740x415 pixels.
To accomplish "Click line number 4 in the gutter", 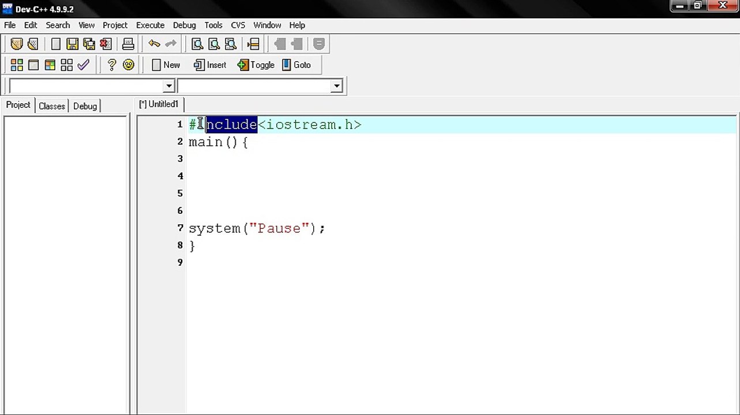I will 180,176.
